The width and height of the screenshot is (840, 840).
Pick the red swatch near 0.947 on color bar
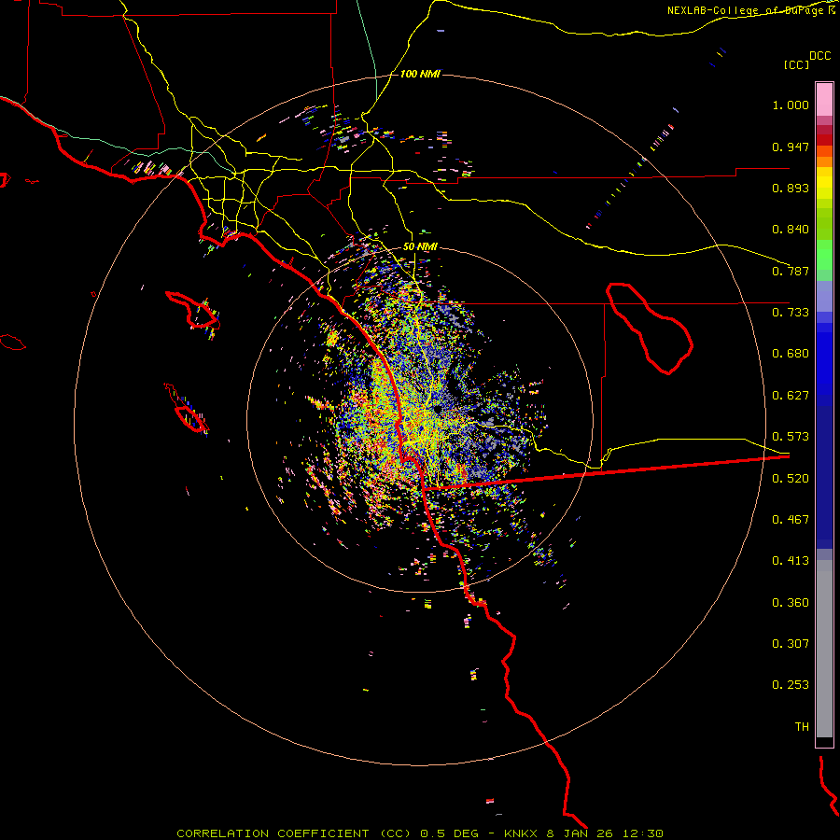824,140
